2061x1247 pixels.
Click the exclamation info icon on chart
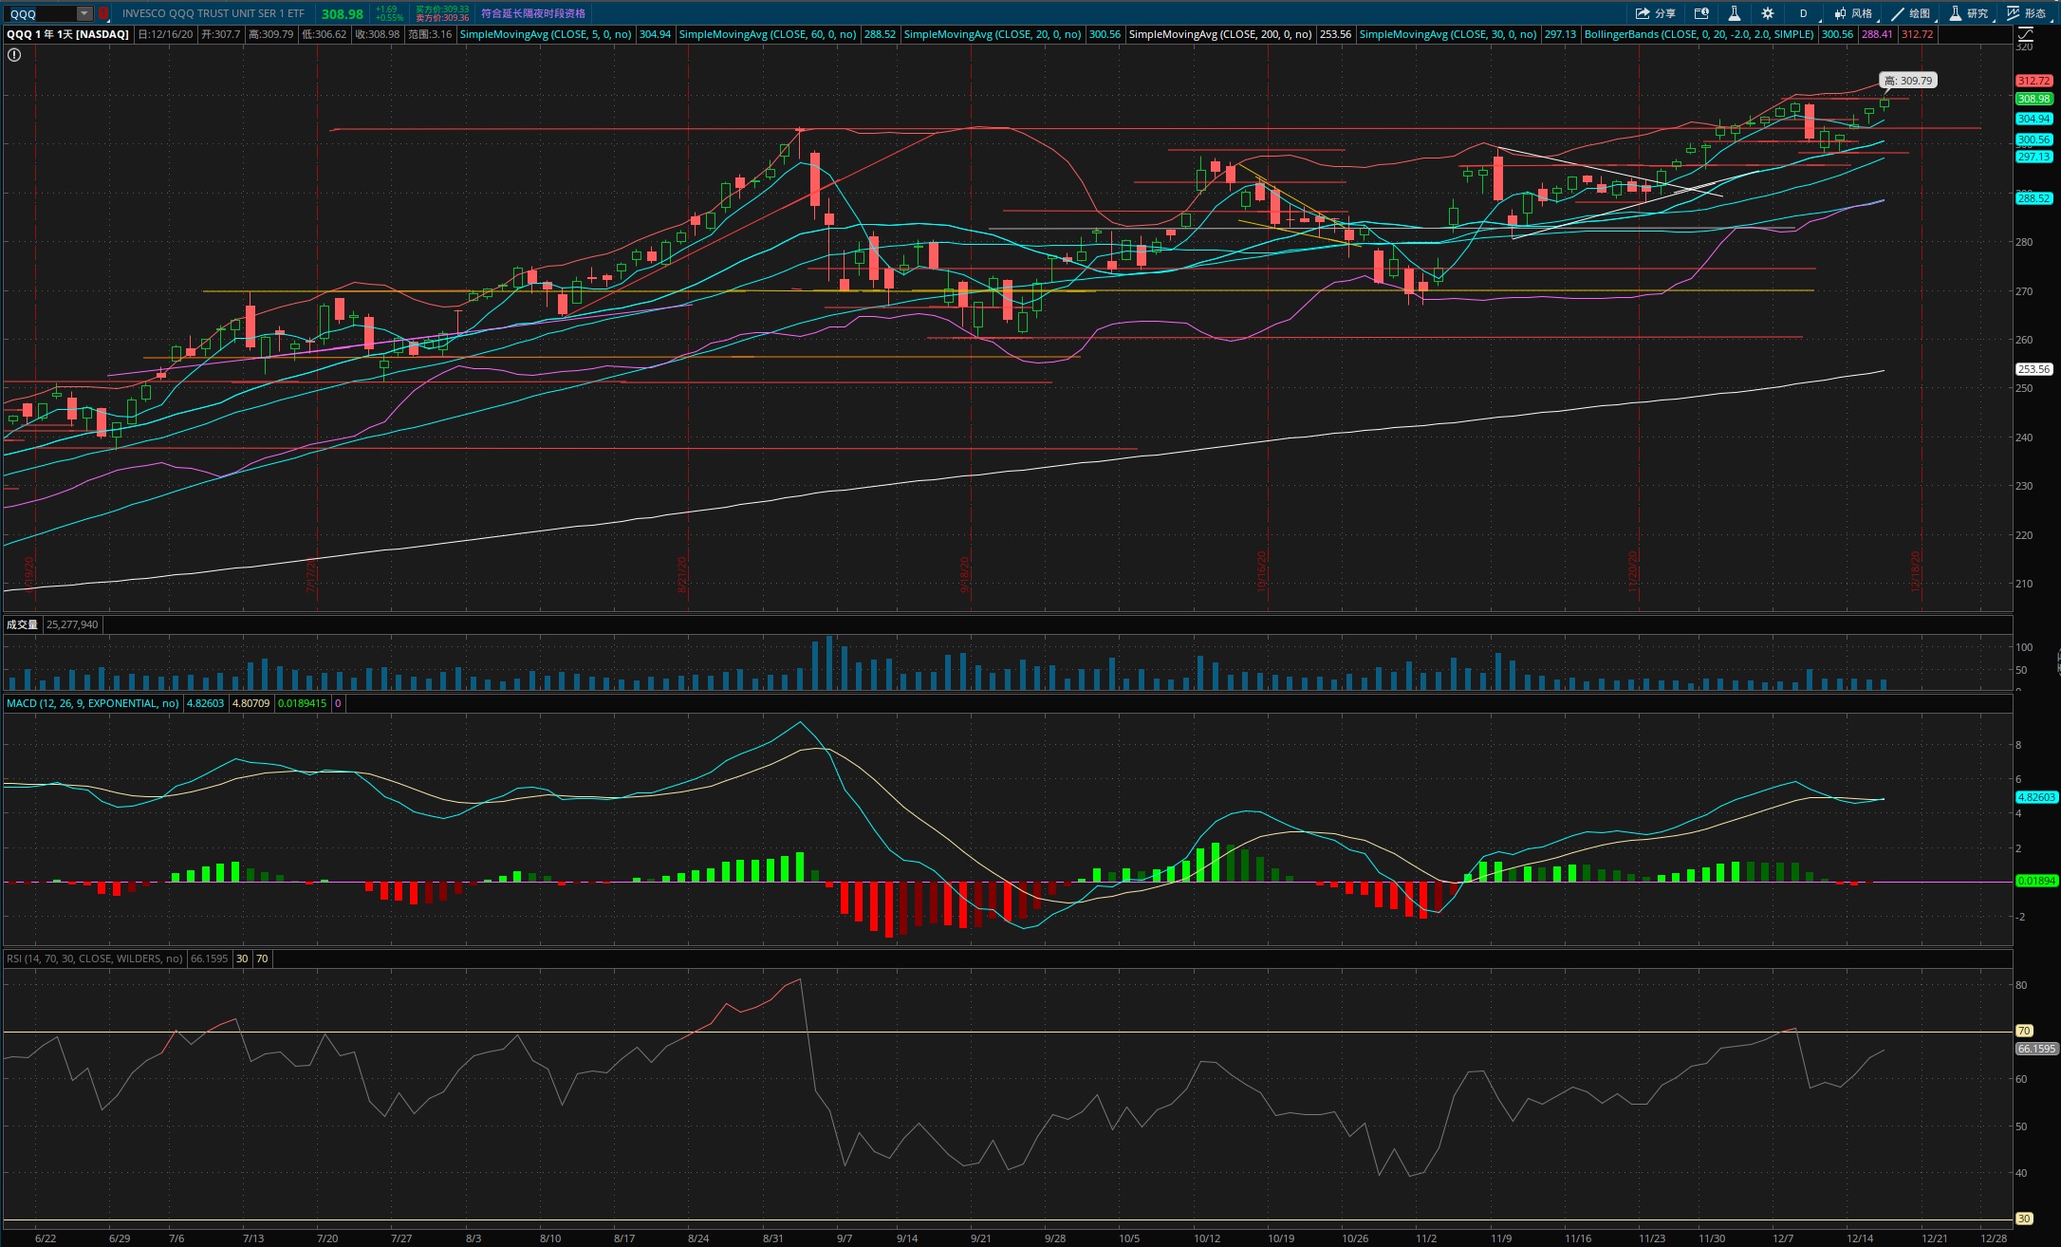(x=14, y=55)
